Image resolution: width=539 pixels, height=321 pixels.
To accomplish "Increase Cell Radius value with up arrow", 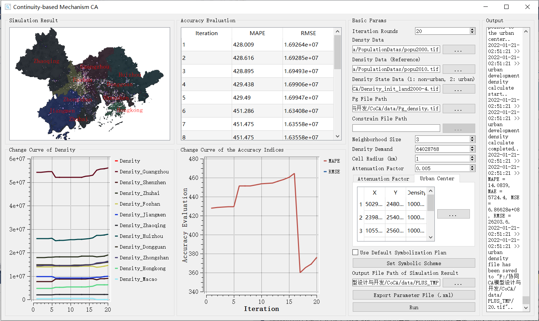I will 472,157.
